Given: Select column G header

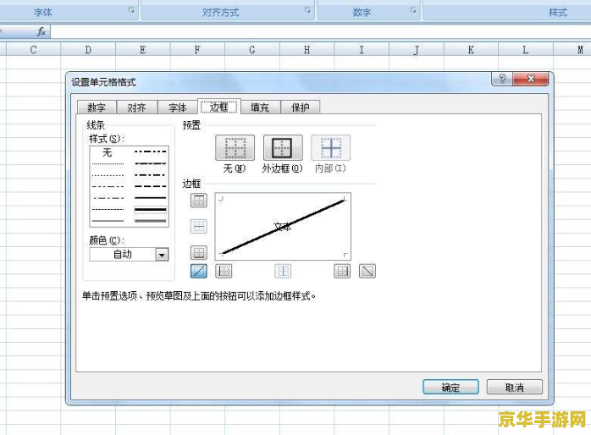Looking at the screenshot, I should (x=252, y=49).
